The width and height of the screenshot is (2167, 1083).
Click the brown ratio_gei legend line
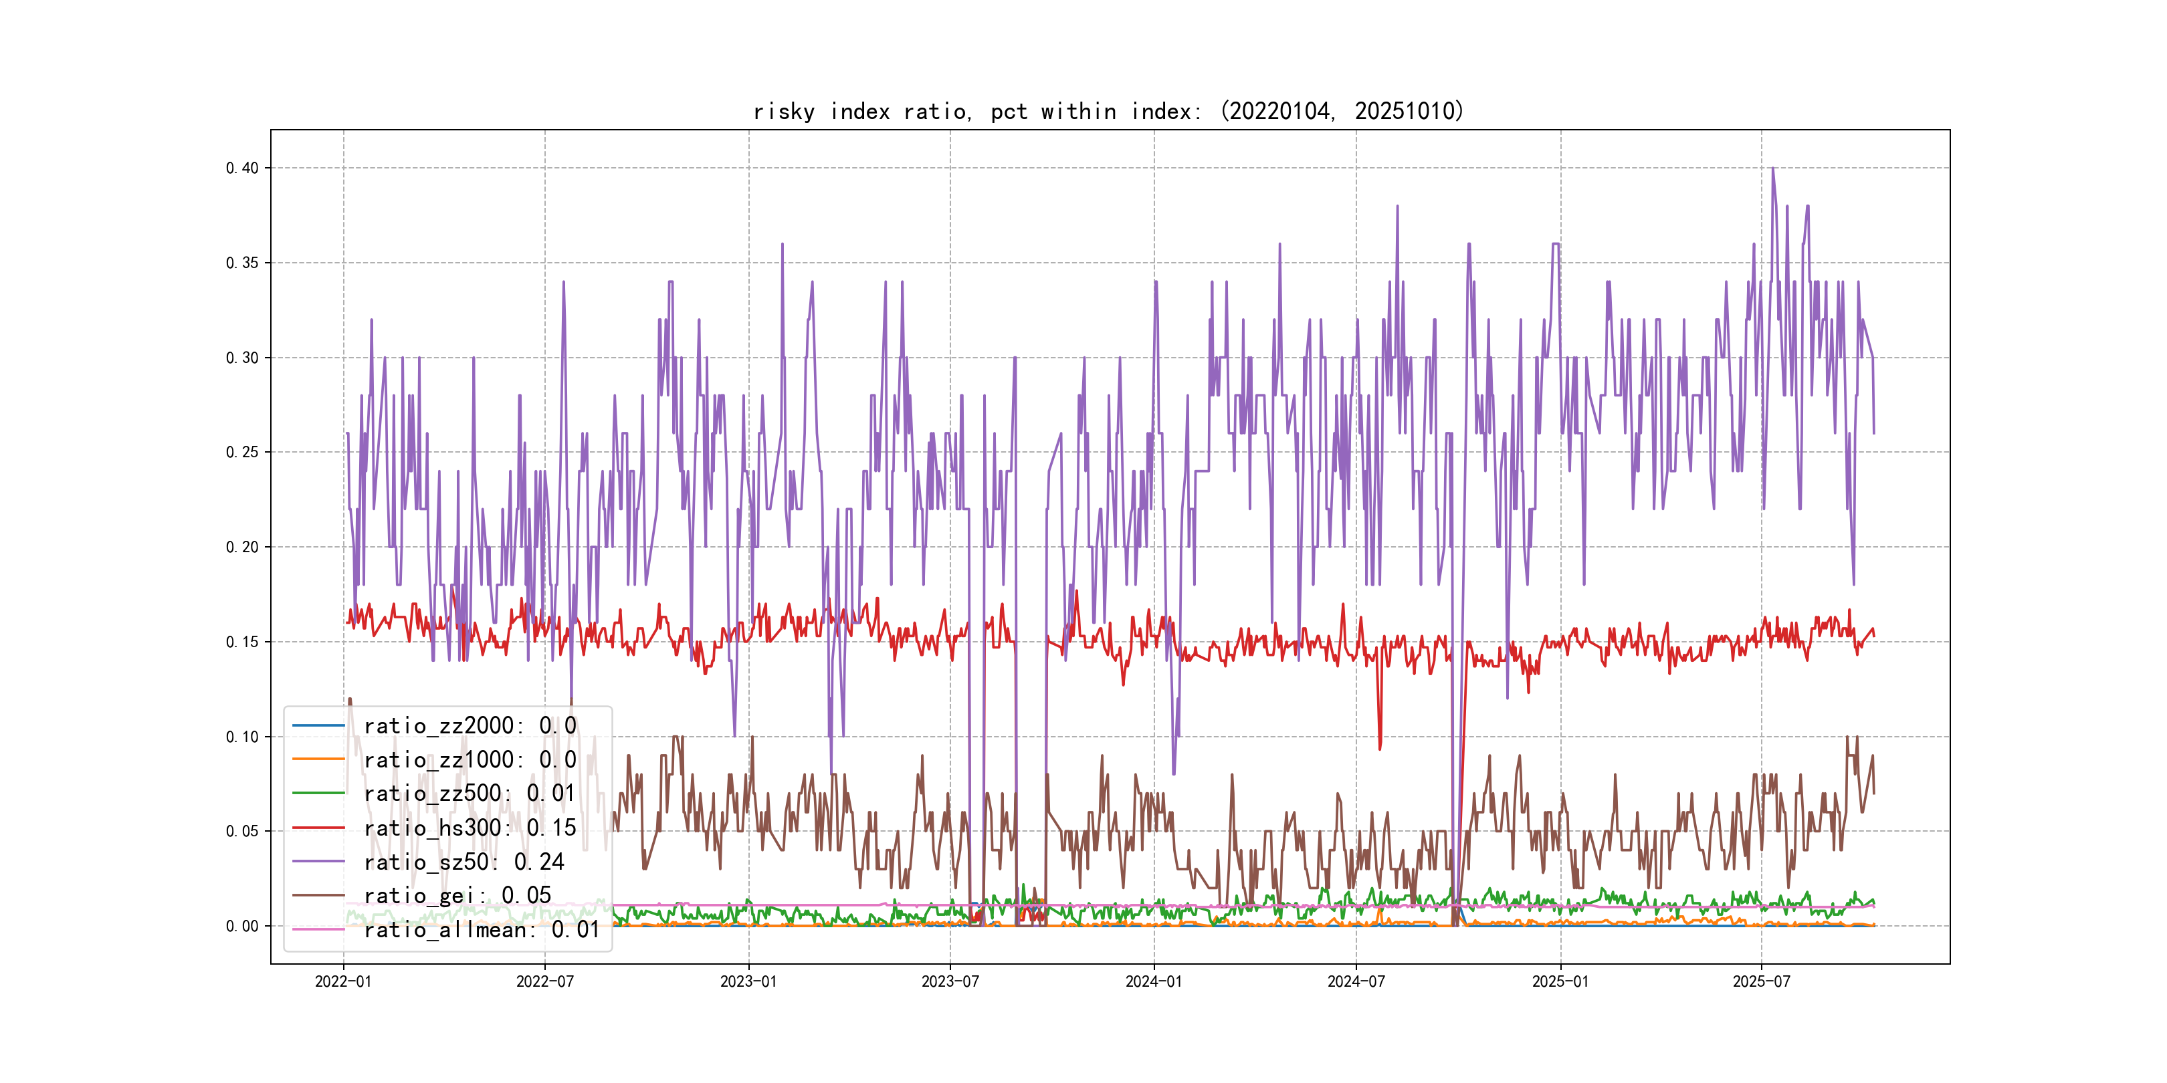318,896
